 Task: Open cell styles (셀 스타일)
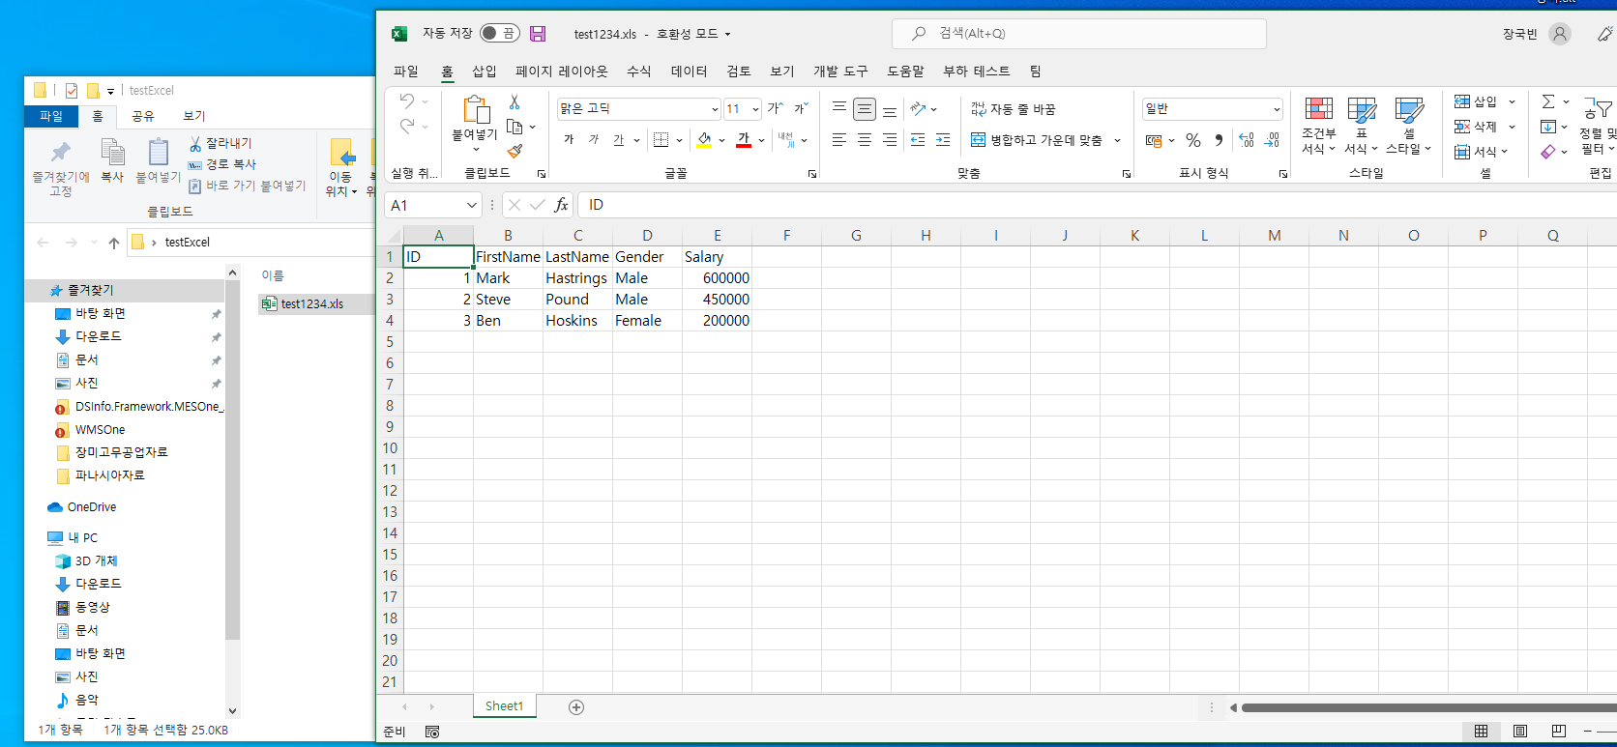point(1408,126)
